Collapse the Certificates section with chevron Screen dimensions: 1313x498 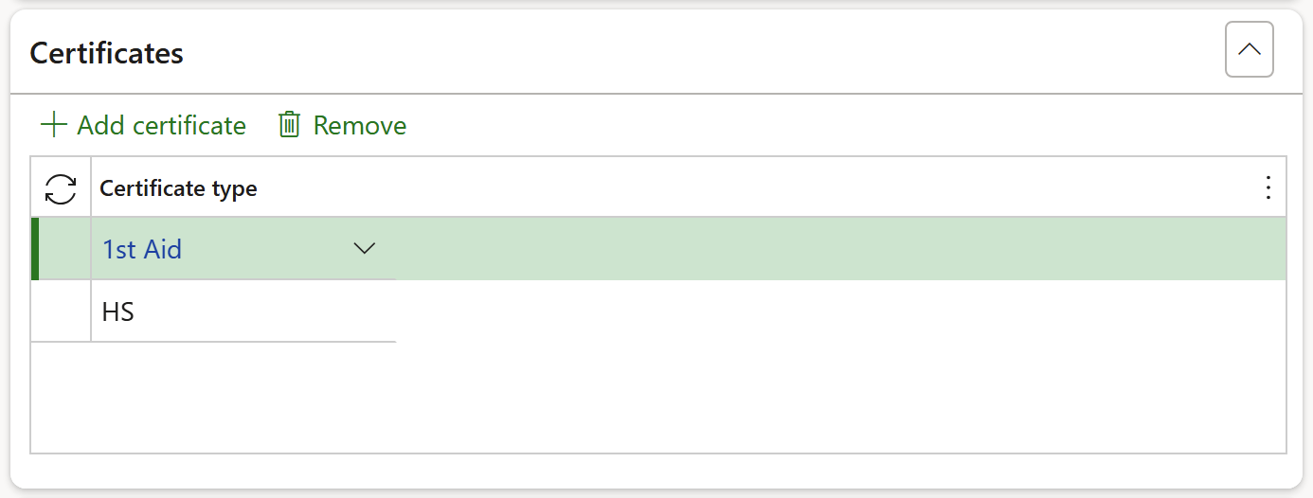pos(1249,50)
